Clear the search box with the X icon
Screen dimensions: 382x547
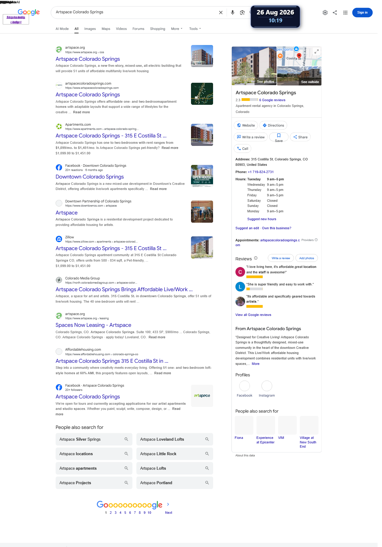pyautogui.click(x=221, y=12)
